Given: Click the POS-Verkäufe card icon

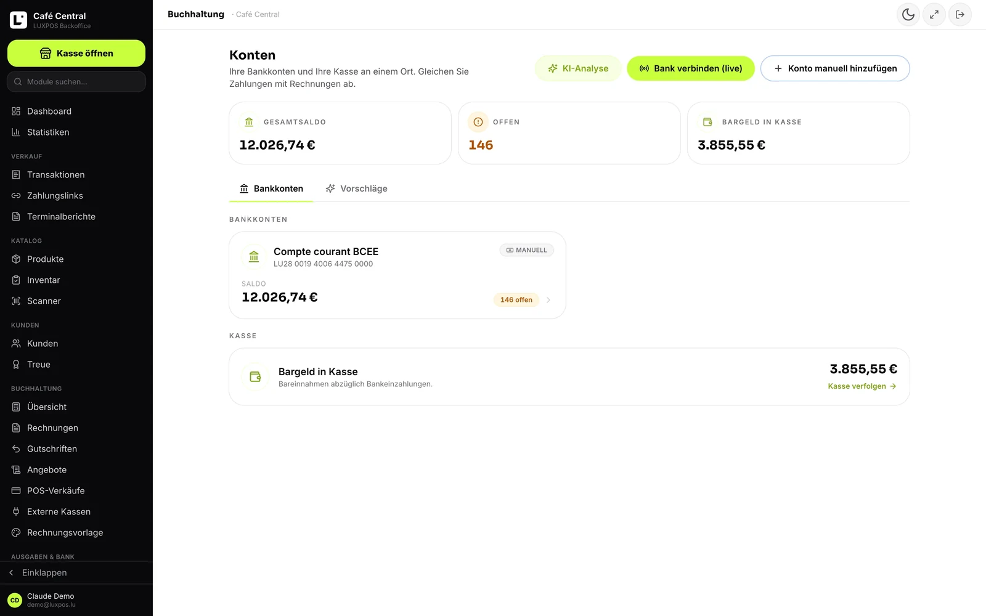Looking at the screenshot, I should coord(16,490).
